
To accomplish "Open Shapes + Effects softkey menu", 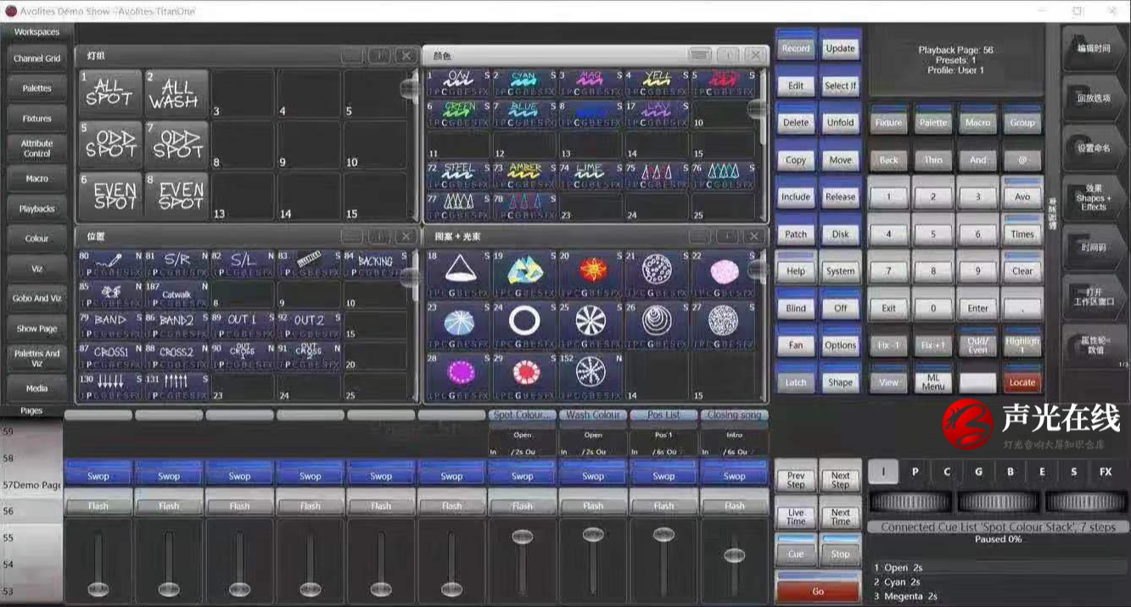I will tap(1093, 198).
